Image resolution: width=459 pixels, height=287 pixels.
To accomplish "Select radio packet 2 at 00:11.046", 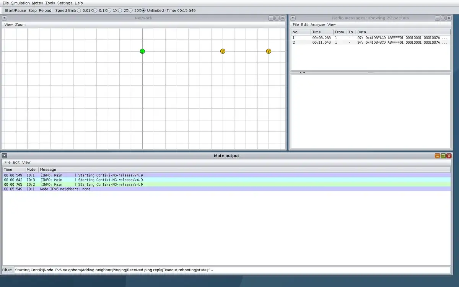I will [x=371, y=42].
